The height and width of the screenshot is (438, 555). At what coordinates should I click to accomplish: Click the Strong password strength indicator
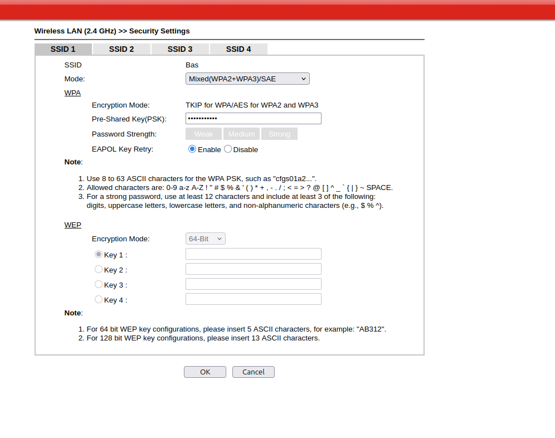(279, 134)
